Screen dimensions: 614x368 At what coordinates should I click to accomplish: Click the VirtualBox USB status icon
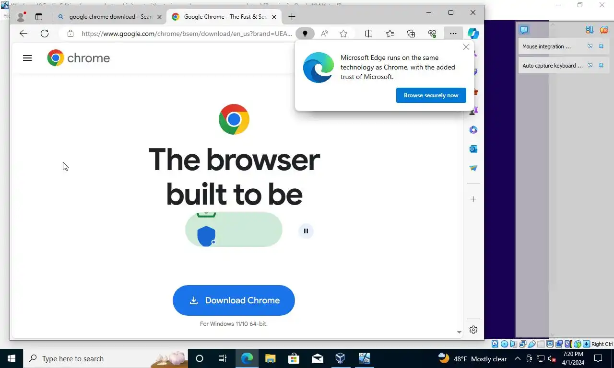(x=531, y=344)
